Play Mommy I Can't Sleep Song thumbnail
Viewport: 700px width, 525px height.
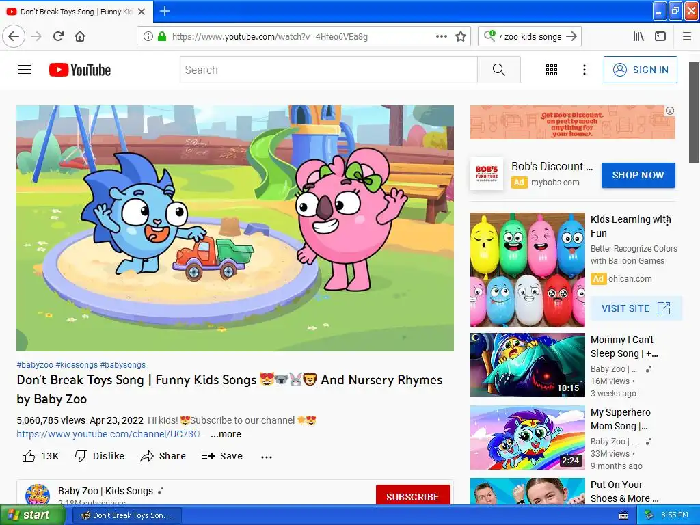coord(527,365)
